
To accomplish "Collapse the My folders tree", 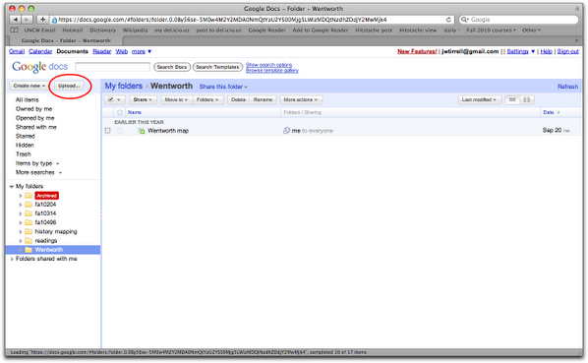I will coord(12,186).
